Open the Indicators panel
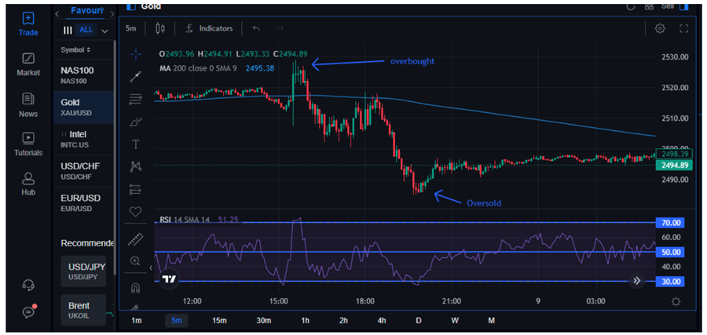Image resolution: width=707 pixels, height=335 pixels. (209, 28)
